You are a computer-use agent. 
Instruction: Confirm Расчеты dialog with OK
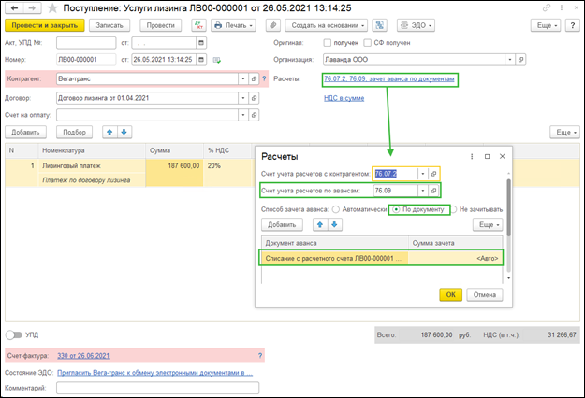[x=451, y=295]
